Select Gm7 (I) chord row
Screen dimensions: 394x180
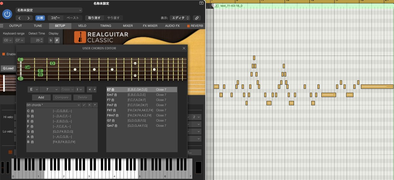[x=142, y=126]
